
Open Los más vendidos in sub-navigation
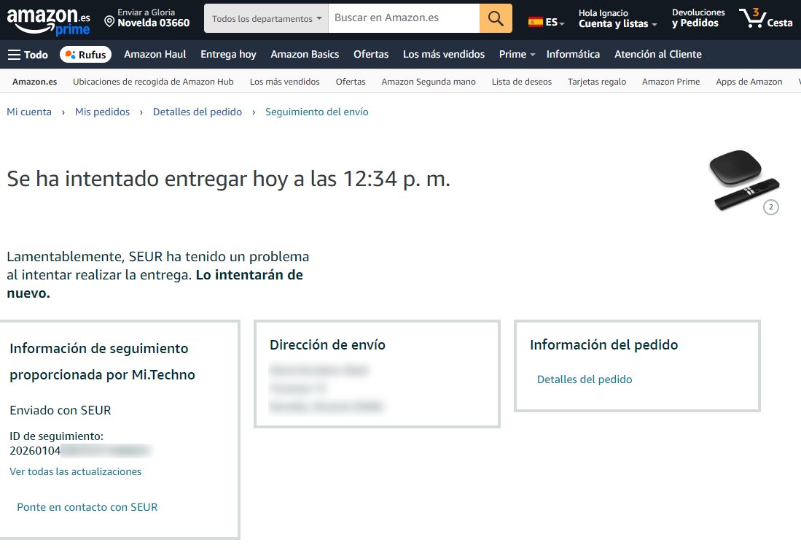[284, 82]
